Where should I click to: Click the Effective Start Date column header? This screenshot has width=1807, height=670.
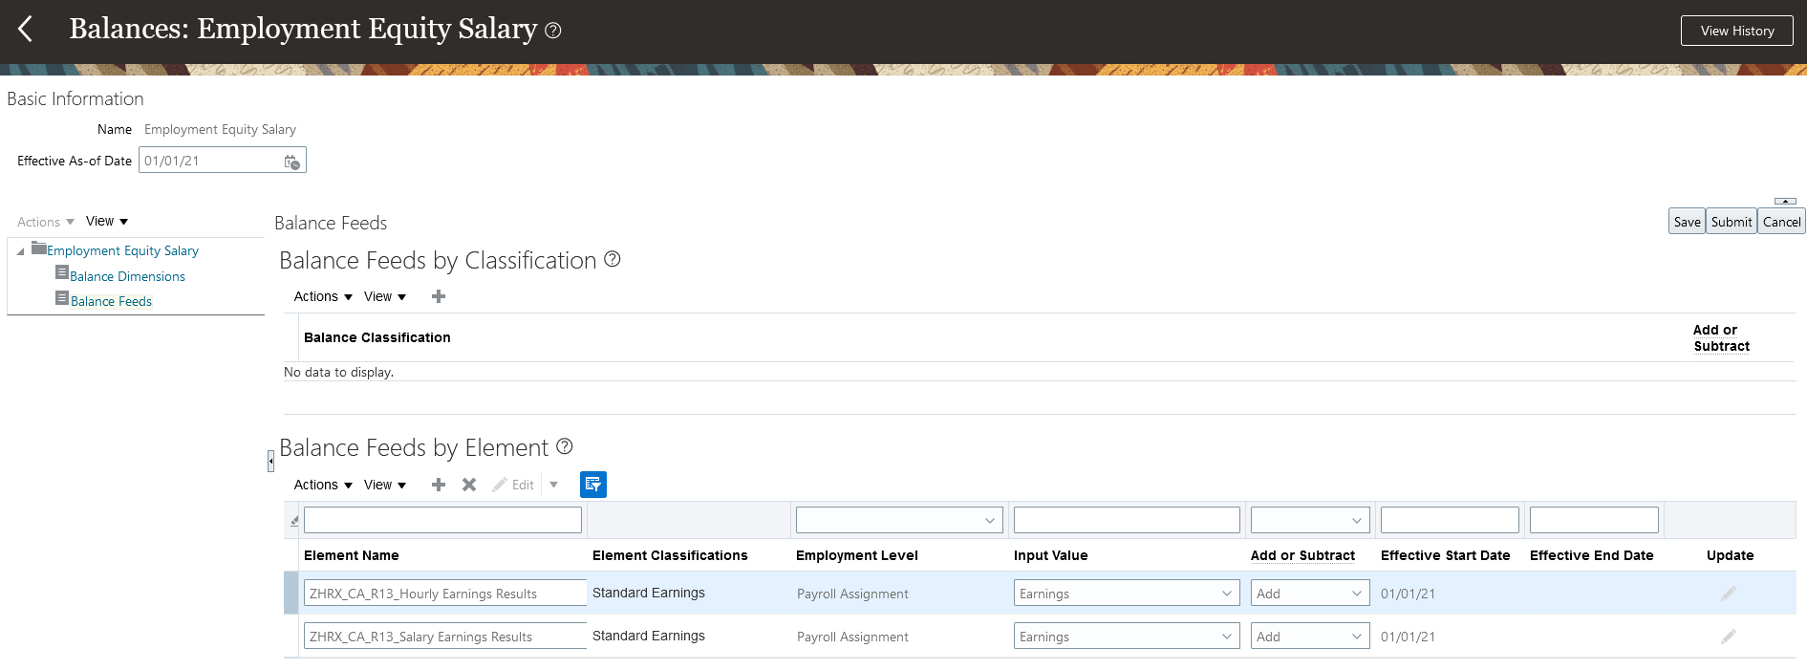[1445, 555]
